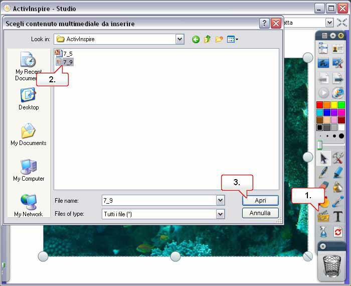Pin the toolbox

(340, 36)
